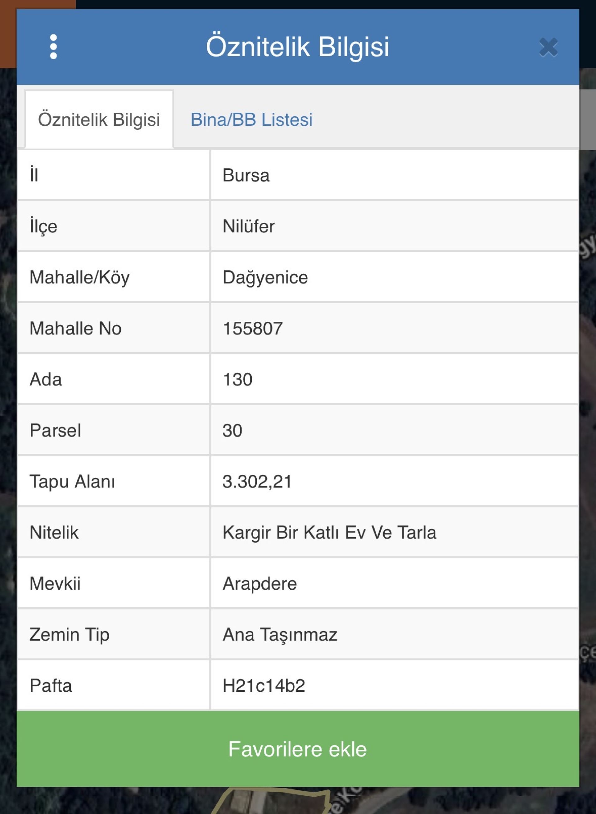The height and width of the screenshot is (814, 596).
Task: Close the Öznitelik Bilgisi dialog
Action: [548, 47]
